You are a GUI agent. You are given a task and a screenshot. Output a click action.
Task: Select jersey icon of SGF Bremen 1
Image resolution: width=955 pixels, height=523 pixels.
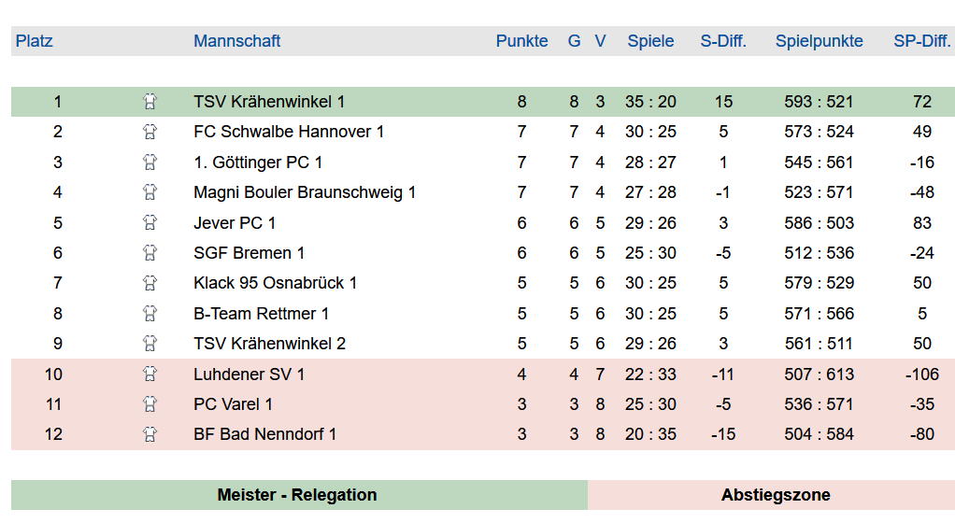click(x=150, y=253)
